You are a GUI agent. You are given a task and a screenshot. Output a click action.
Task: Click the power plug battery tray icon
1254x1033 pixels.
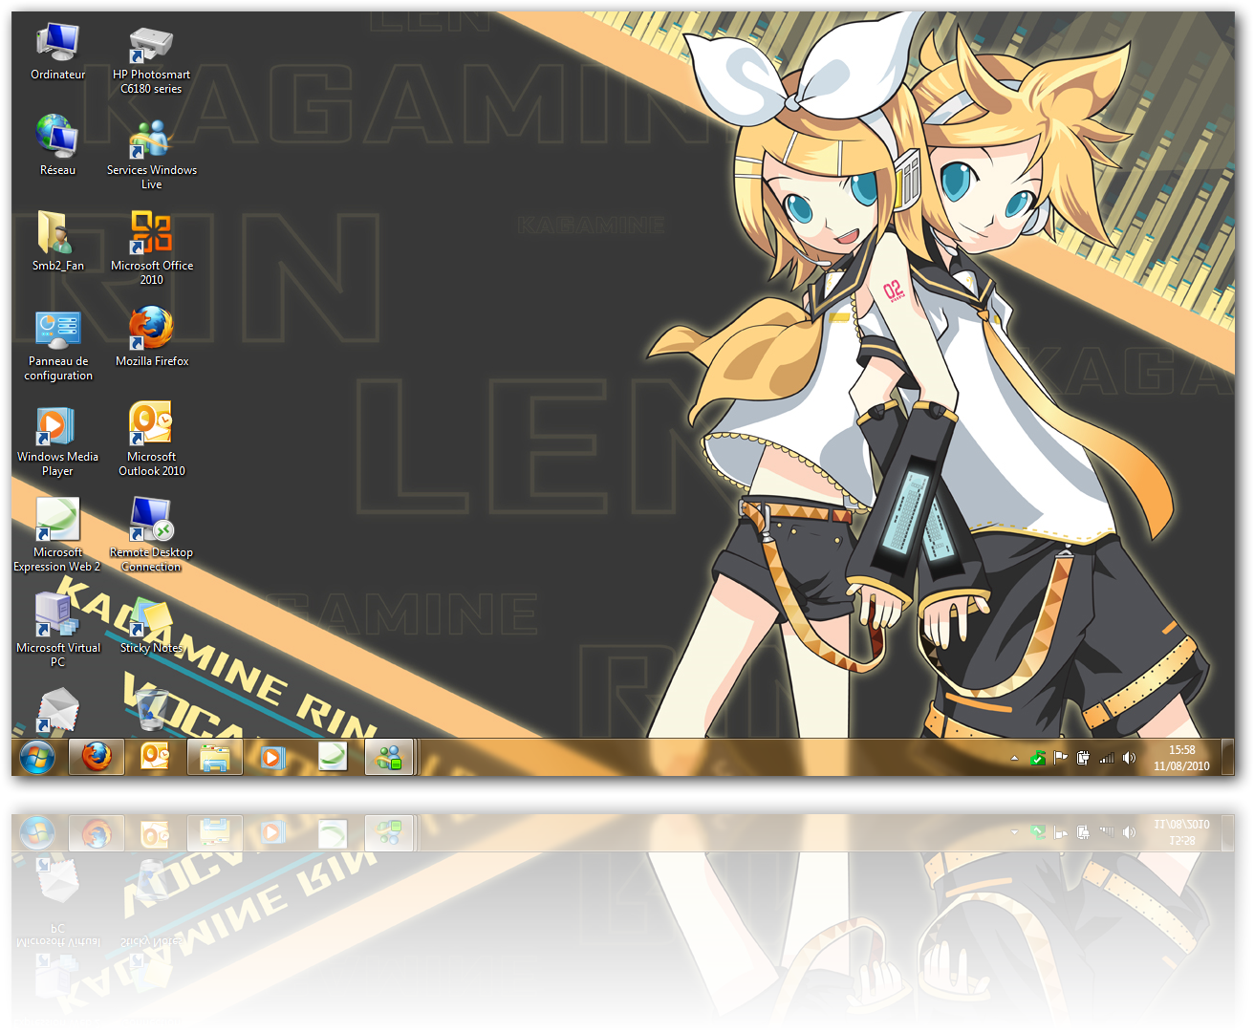[1083, 758]
